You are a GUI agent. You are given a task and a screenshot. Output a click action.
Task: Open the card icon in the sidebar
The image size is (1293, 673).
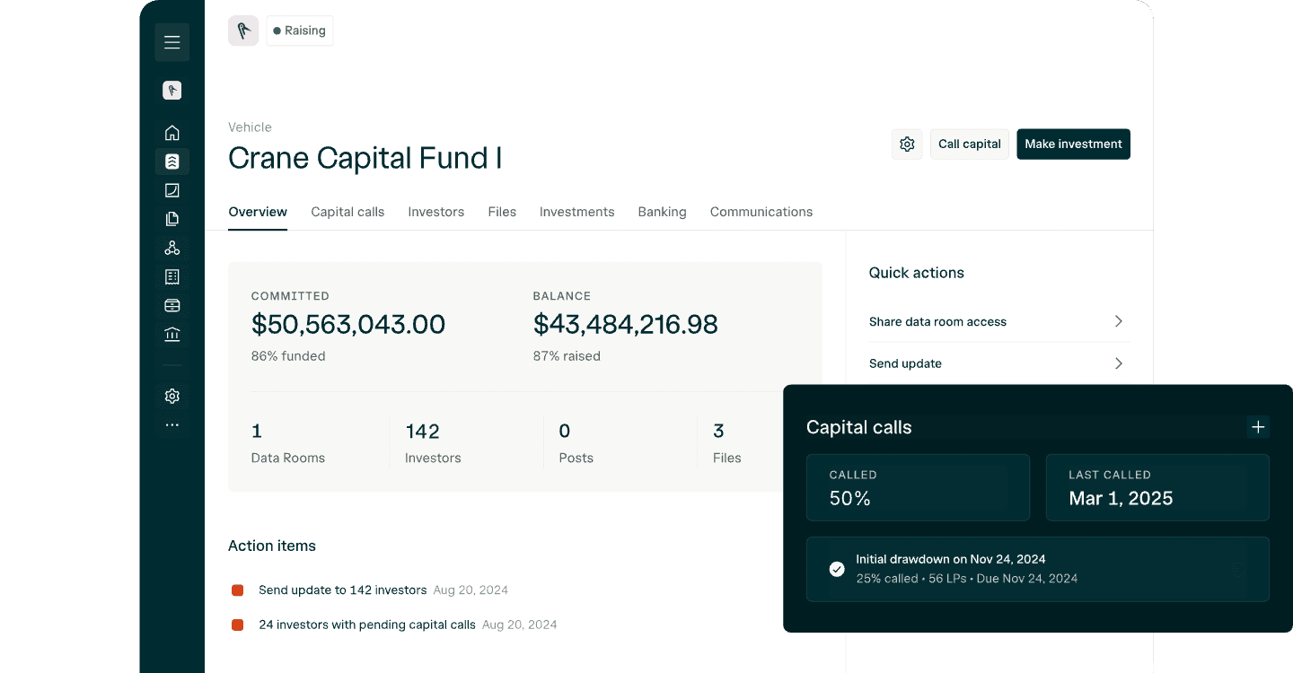point(172,306)
